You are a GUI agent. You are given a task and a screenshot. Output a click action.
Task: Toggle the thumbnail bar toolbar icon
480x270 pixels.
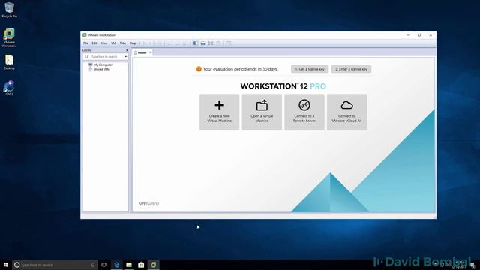(x=203, y=43)
